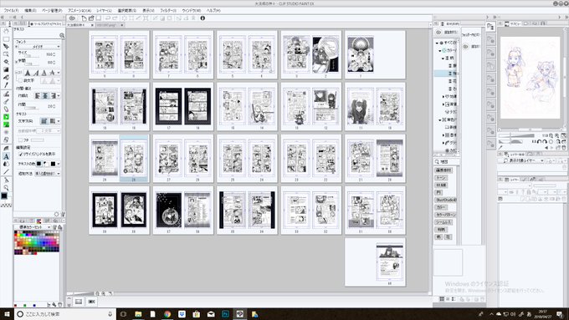Click the Redo arrow in command bar
The width and height of the screenshot is (569, 320).
click(x=115, y=18)
